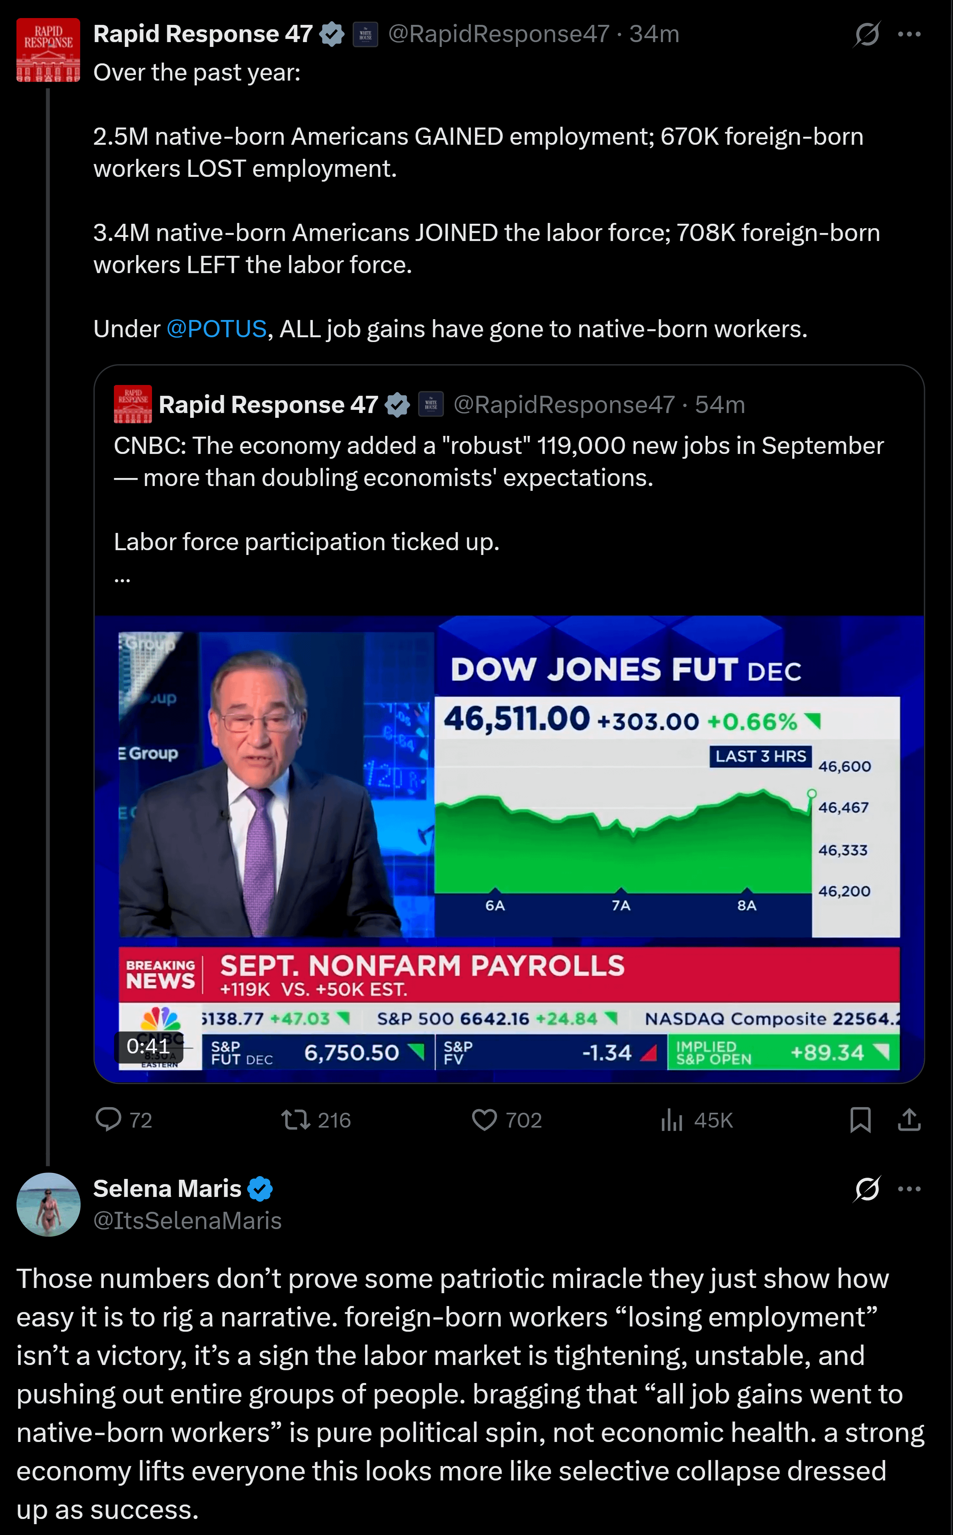This screenshot has height=1535, width=953.
Task: View analytics showing 45K views
Action: tap(672, 1119)
